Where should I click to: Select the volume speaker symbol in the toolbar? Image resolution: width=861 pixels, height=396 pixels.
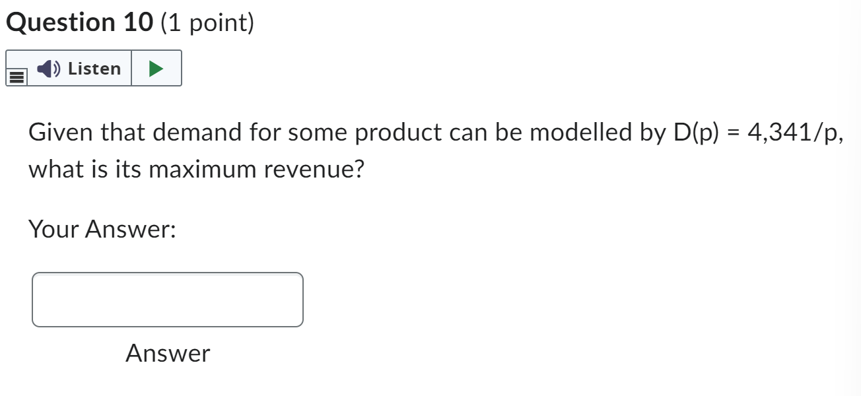48,68
